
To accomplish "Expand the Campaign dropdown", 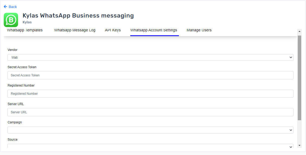I will (x=150, y=130).
